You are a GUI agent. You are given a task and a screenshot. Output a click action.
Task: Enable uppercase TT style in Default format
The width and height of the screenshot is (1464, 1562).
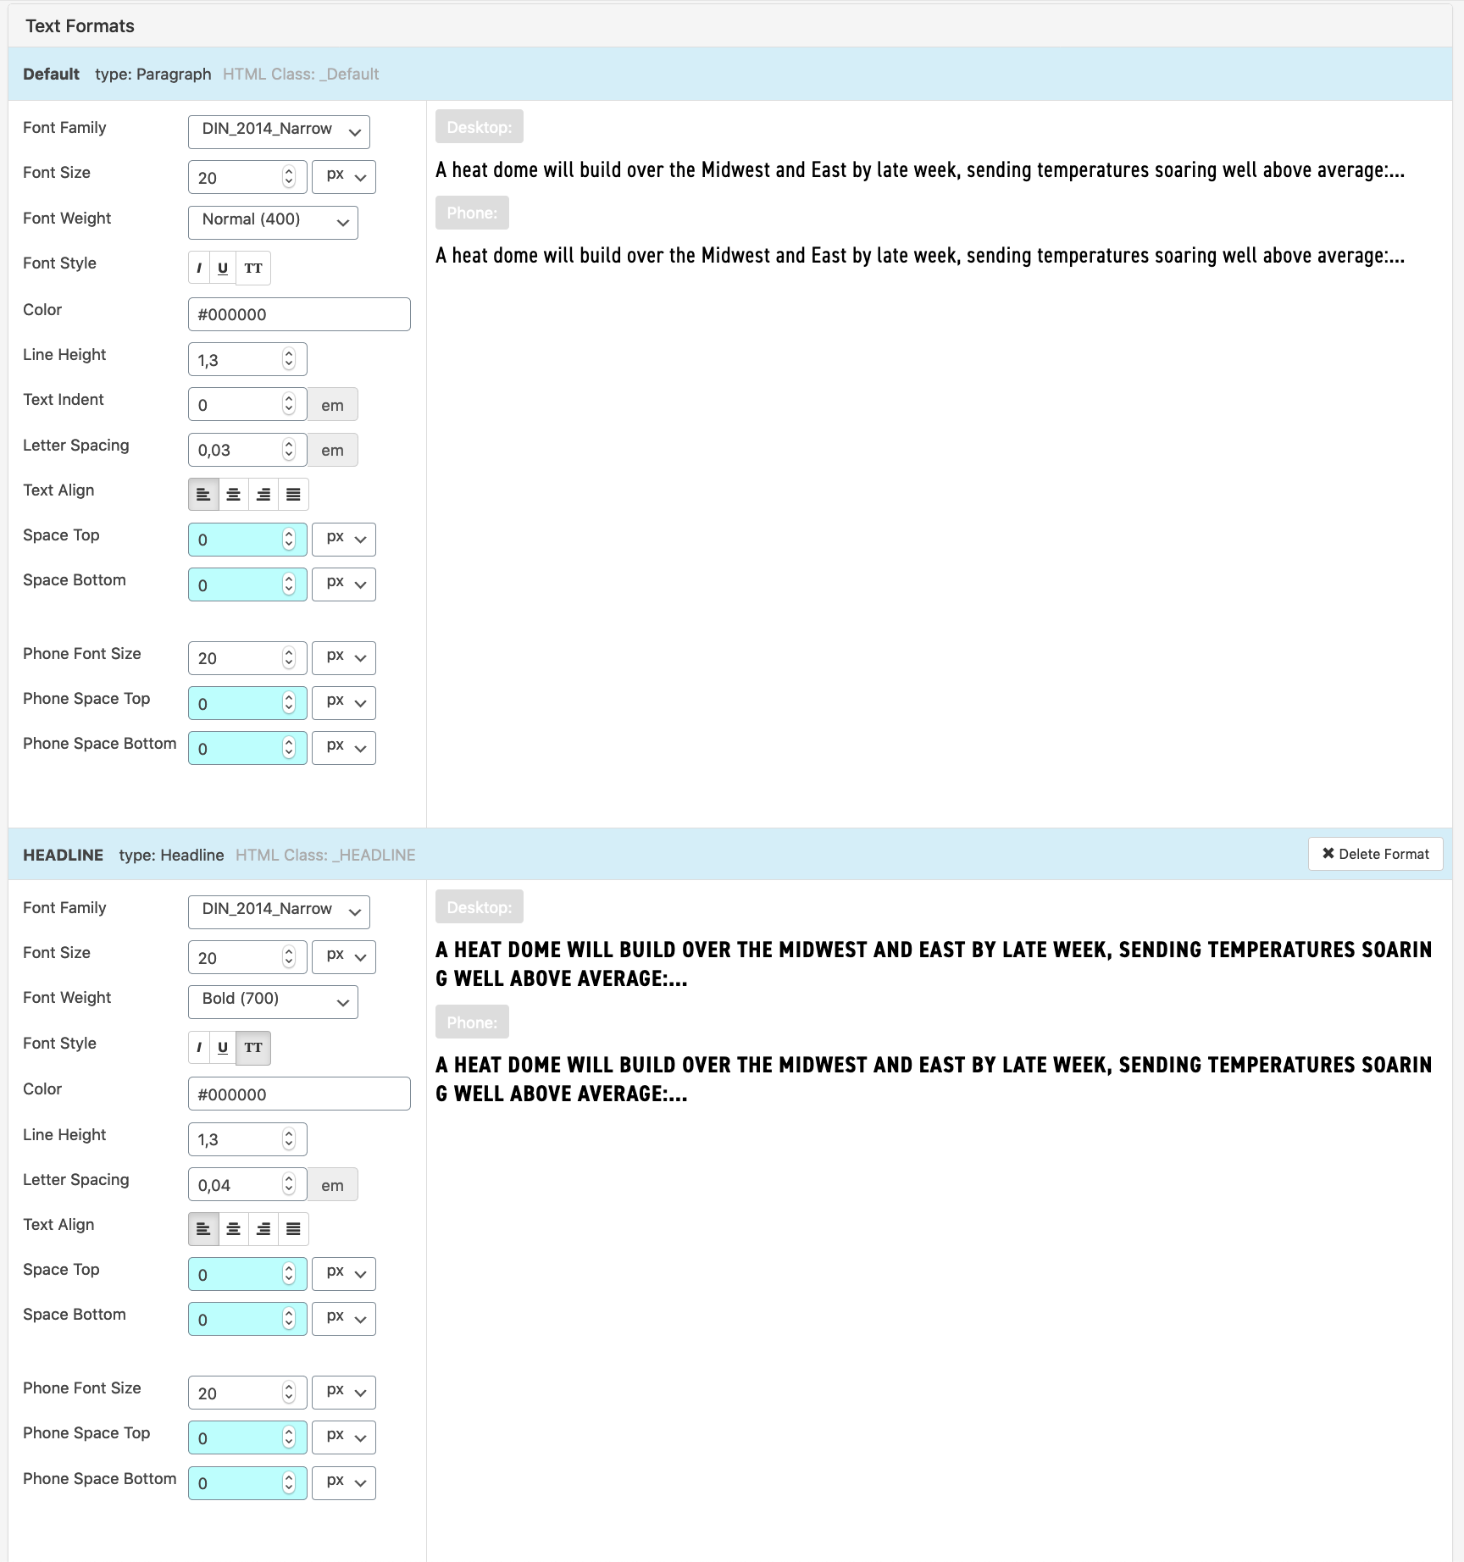(253, 269)
